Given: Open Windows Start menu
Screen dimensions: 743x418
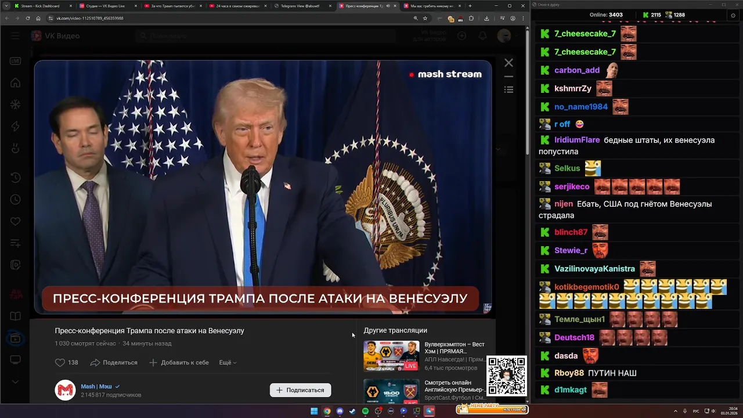Looking at the screenshot, I should (314, 411).
